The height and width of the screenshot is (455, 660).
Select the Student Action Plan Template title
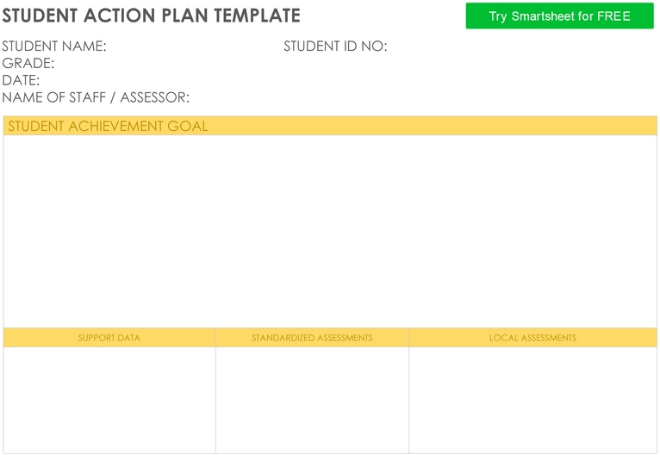tap(151, 16)
